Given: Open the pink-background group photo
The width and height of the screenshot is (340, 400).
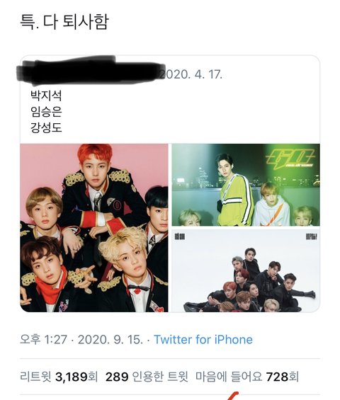Looking at the screenshot, I should (94, 228).
